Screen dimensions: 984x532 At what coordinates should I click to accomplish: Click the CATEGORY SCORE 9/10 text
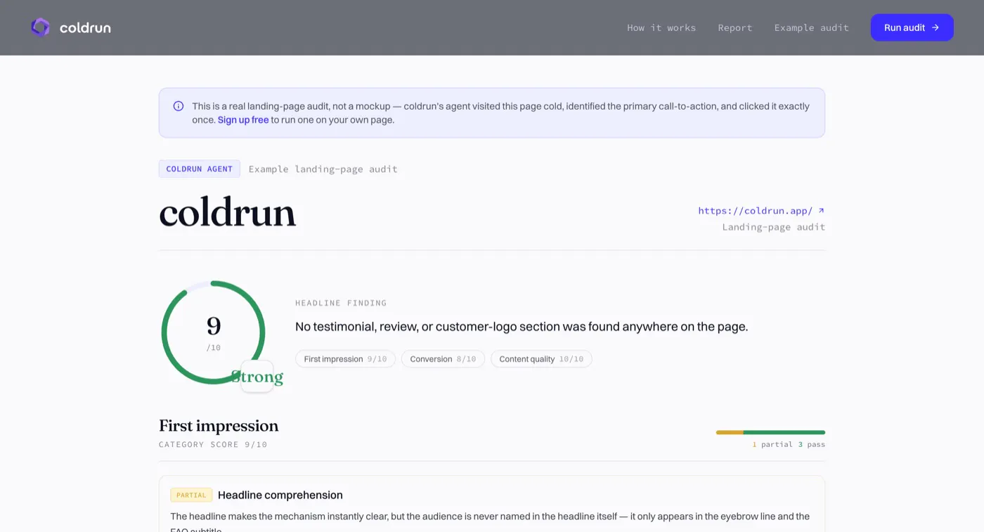pyautogui.click(x=213, y=445)
